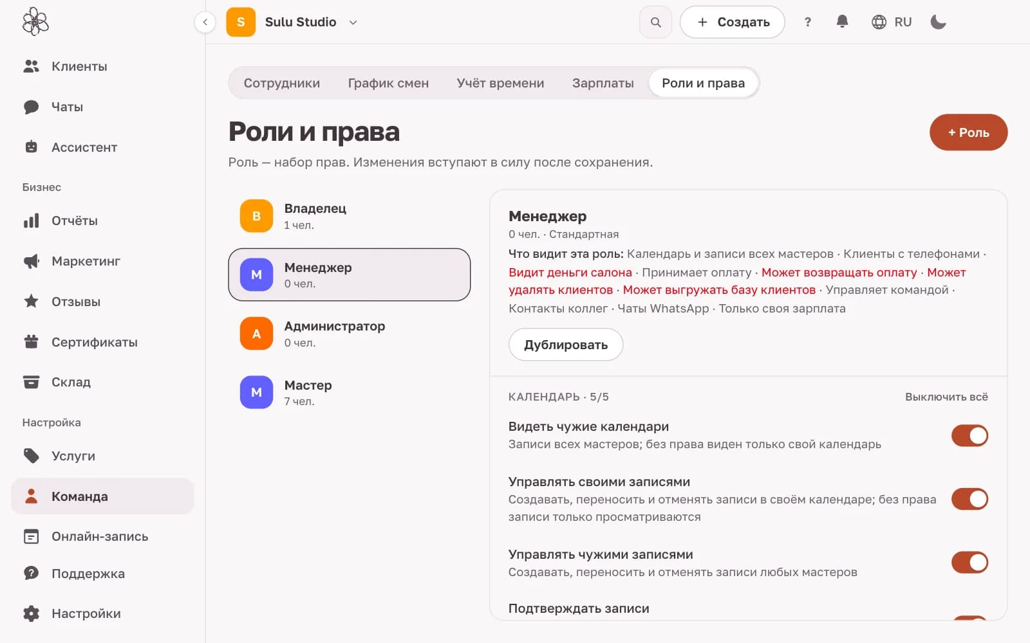
Task: Toggle Управлять чужими записями switch
Action: point(969,562)
